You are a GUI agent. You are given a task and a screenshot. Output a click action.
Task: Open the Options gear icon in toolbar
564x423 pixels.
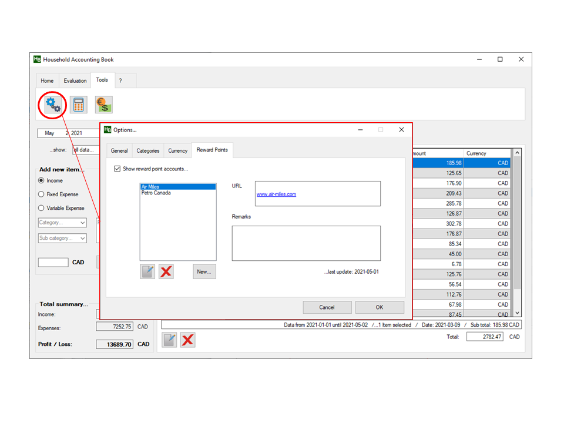point(53,105)
